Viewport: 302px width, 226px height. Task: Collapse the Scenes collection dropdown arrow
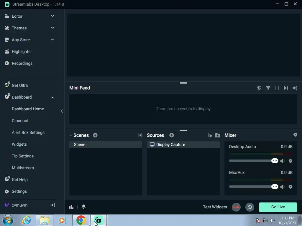(71, 135)
